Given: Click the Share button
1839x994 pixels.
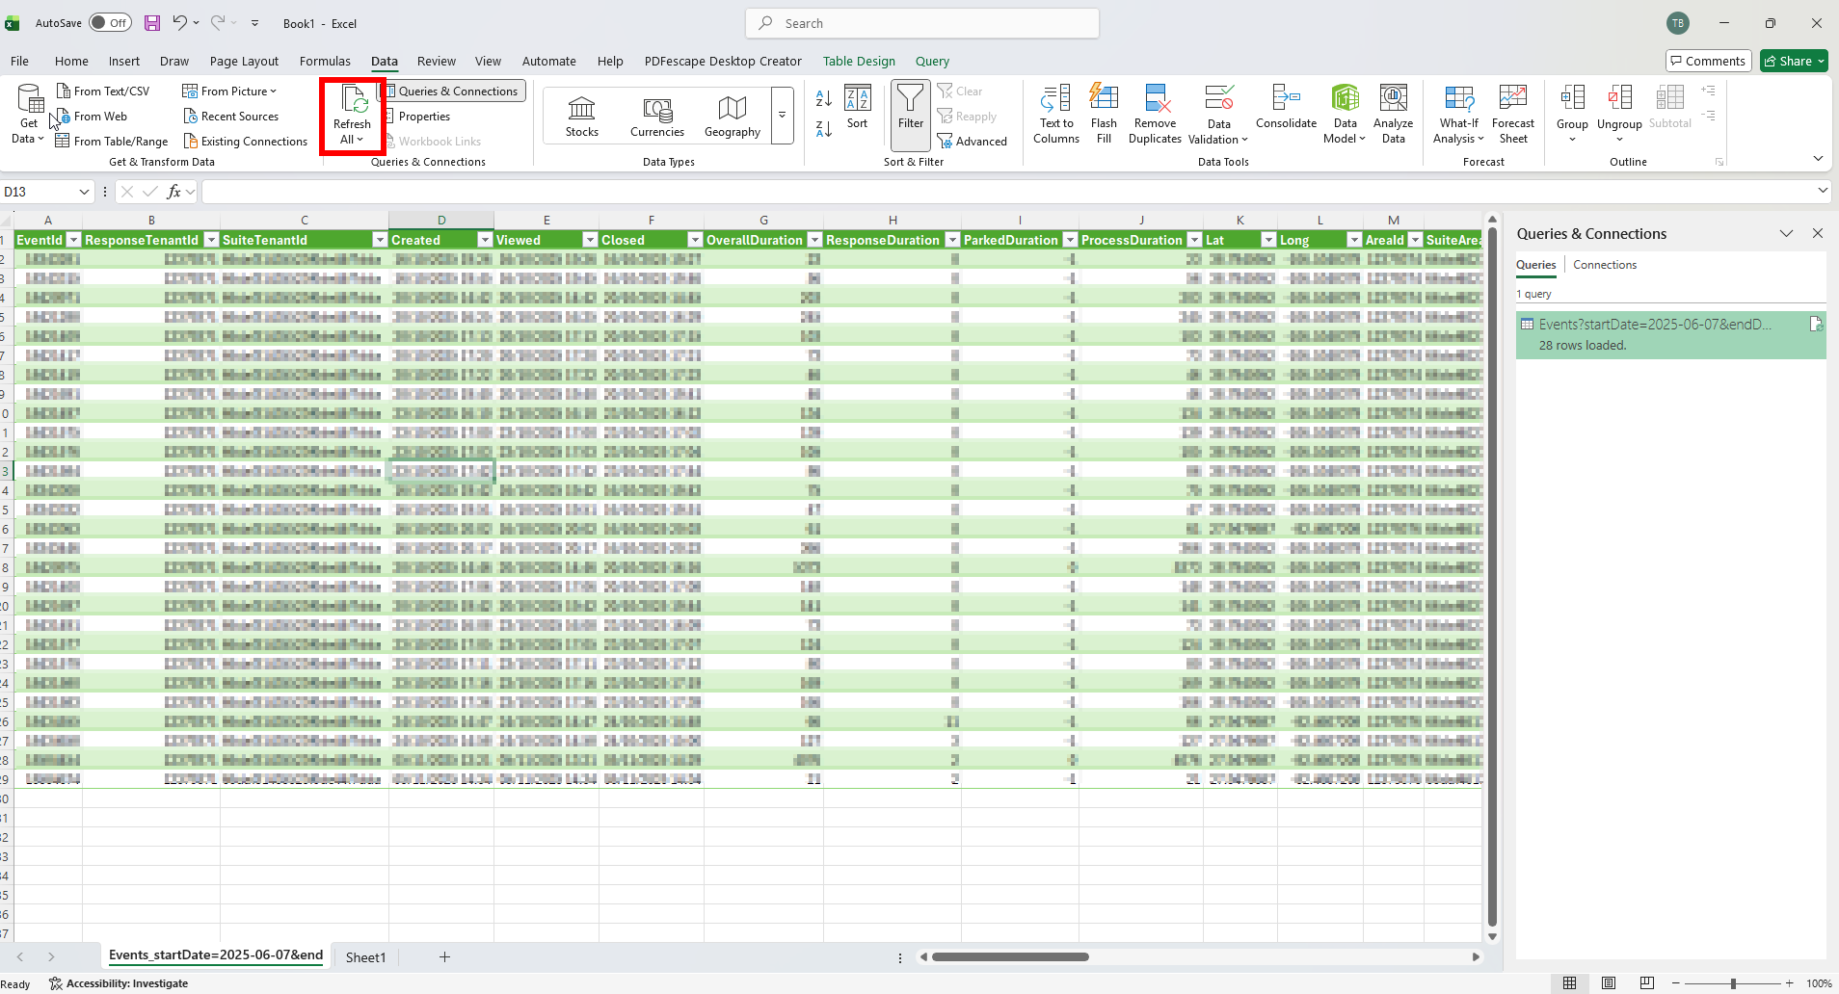Looking at the screenshot, I should point(1795,61).
